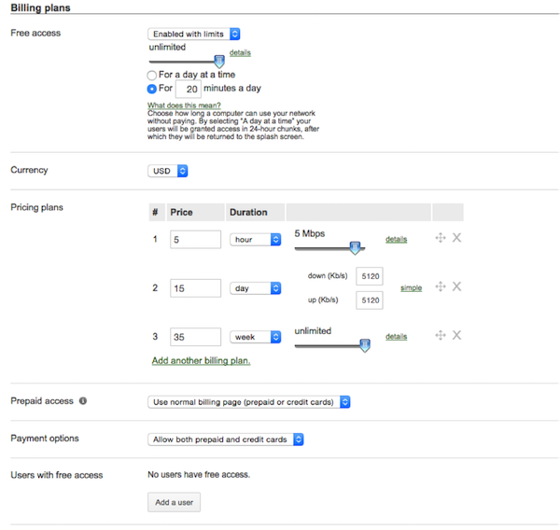
Task: Click the unlimited slider handle for plan 3
Action: (365, 345)
